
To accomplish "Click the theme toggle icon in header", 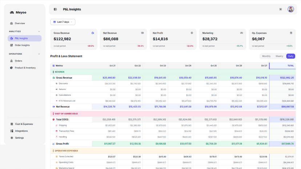I will 280,9.
